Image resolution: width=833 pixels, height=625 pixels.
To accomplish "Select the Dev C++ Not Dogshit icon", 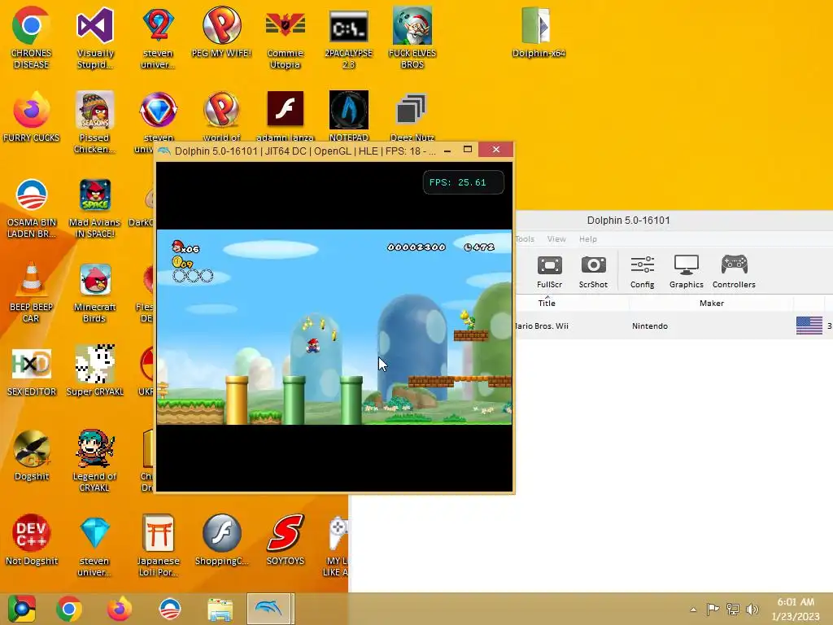I will tap(31, 539).
